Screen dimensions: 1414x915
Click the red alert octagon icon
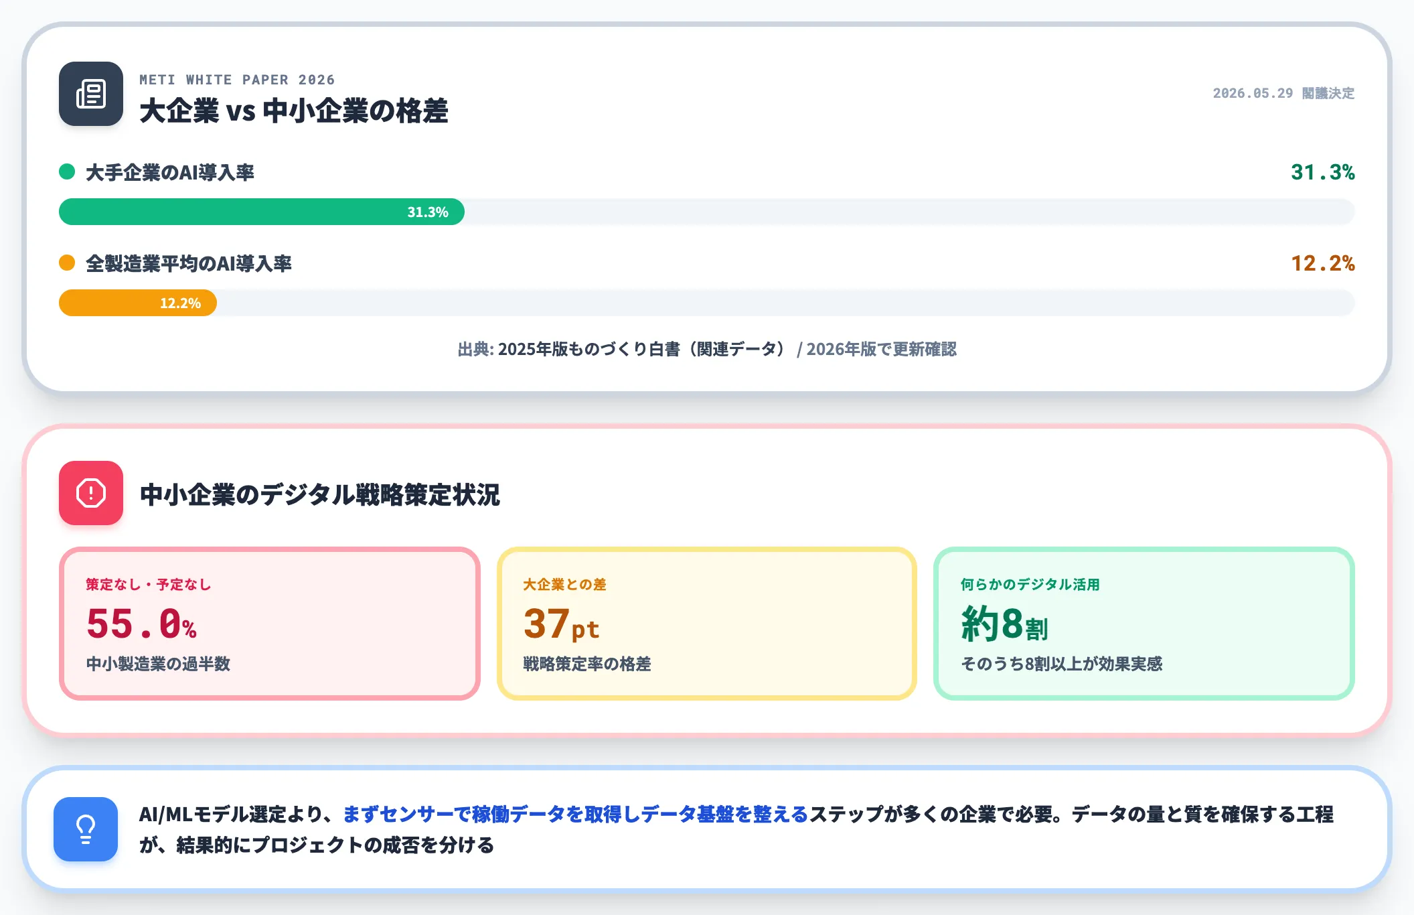pos(91,493)
